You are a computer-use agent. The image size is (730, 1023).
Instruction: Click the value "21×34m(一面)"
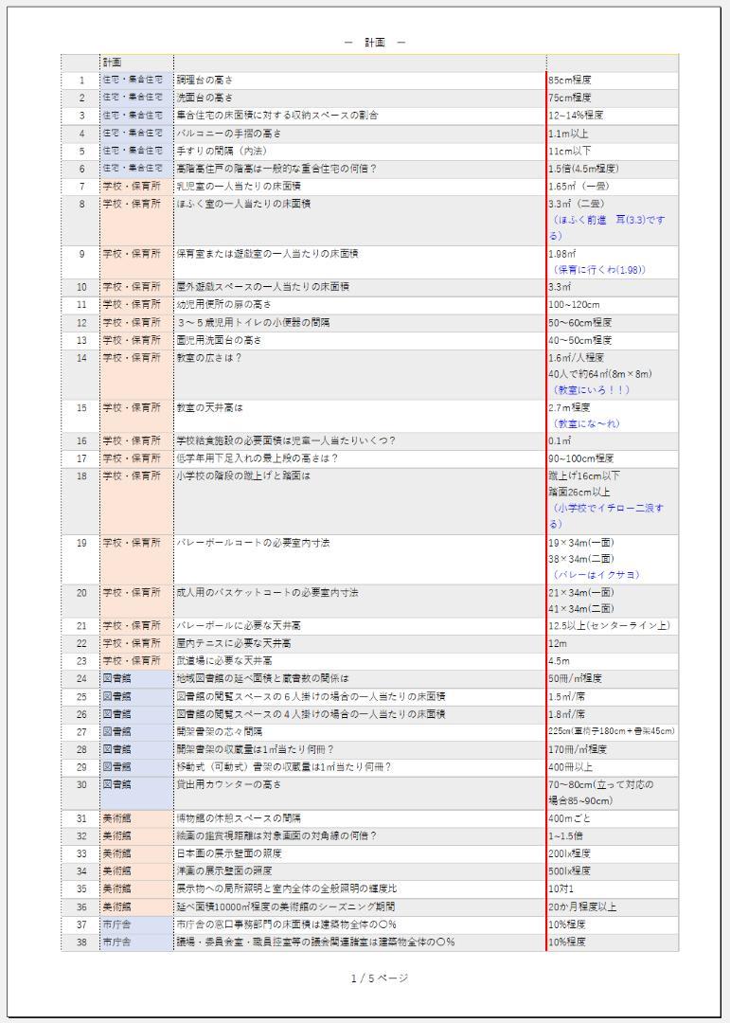[580, 593]
